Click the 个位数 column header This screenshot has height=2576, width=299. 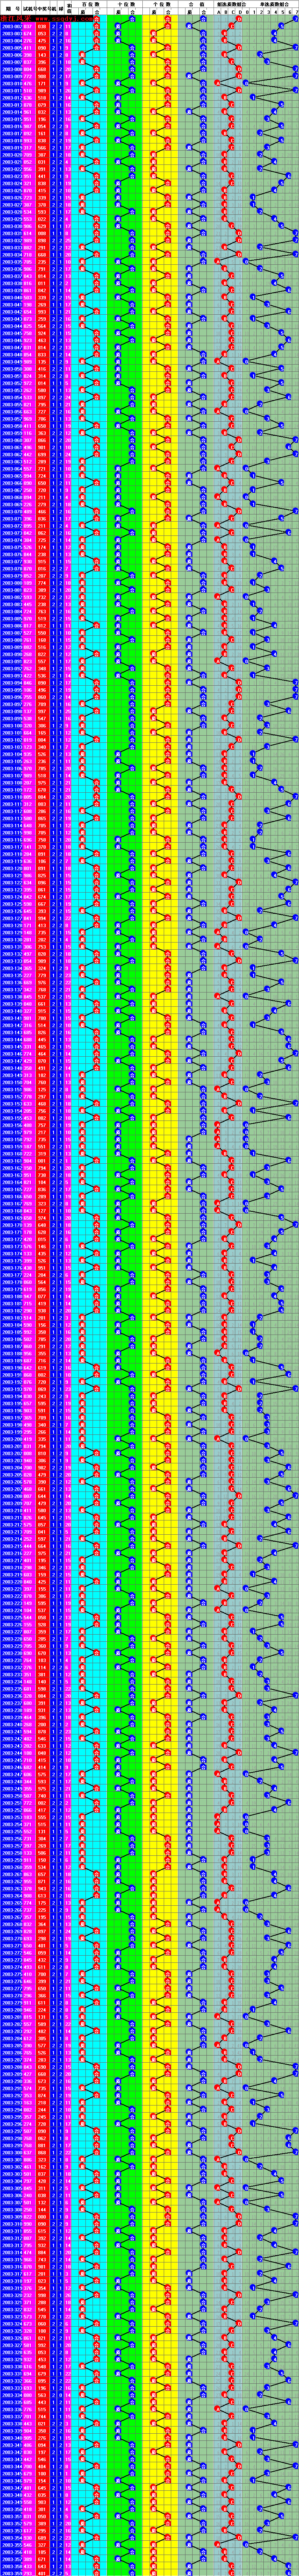coord(161,4)
